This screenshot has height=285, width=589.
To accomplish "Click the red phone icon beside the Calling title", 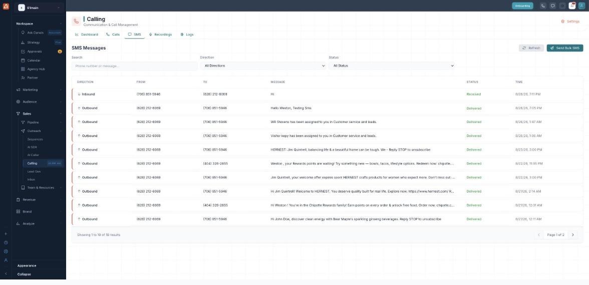I will click(x=76, y=21).
